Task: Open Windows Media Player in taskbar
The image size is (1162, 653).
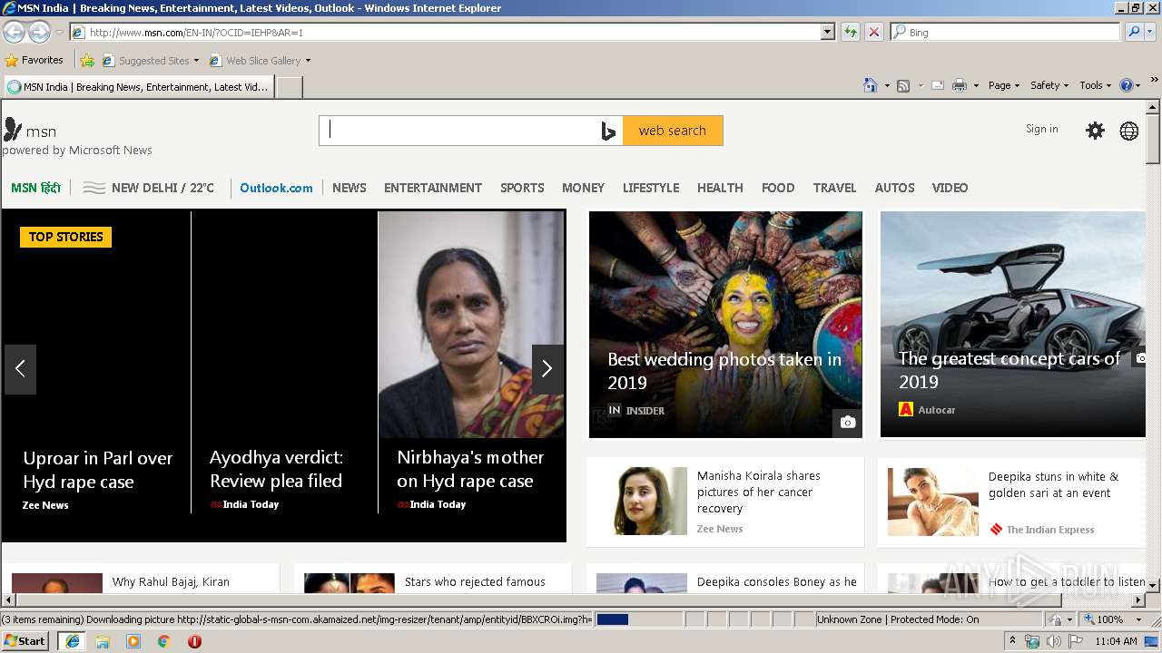Action: tap(133, 641)
